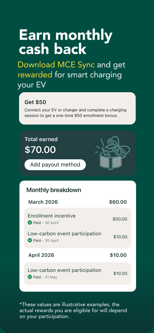The width and height of the screenshot is (154, 333).
Task: Click the Paid checkmark for April Low-carbon event
Action: pos(30,277)
